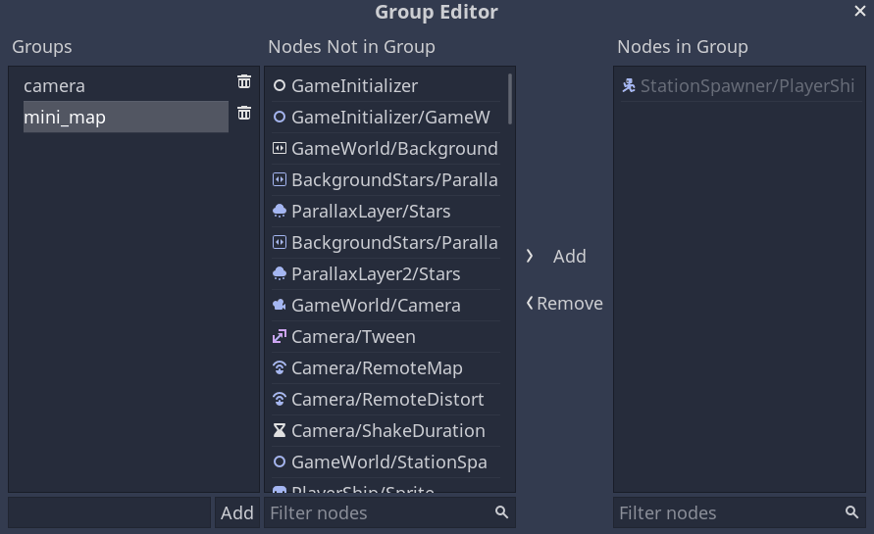The width and height of the screenshot is (874, 534).
Task: Select the GameInitializer node row
Action: point(386,86)
